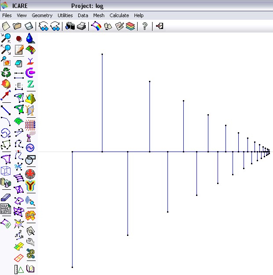Click the open book manual icon
Screen dimensions: 273x275
point(30,268)
